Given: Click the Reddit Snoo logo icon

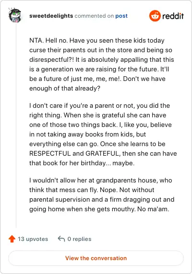Looking at the screenshot, I should 155,16.
